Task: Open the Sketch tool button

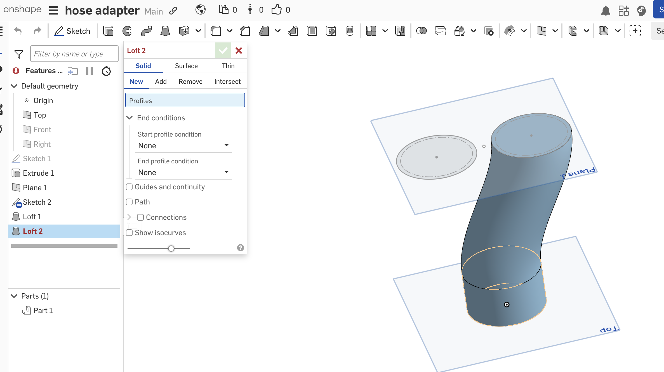Action: tap(72, 31)
